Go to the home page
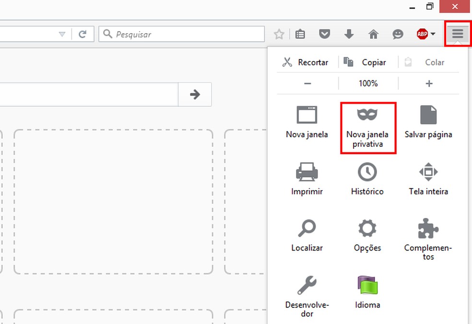The width and height of the screenshot is (472, 324). click(x=373, y=34)
